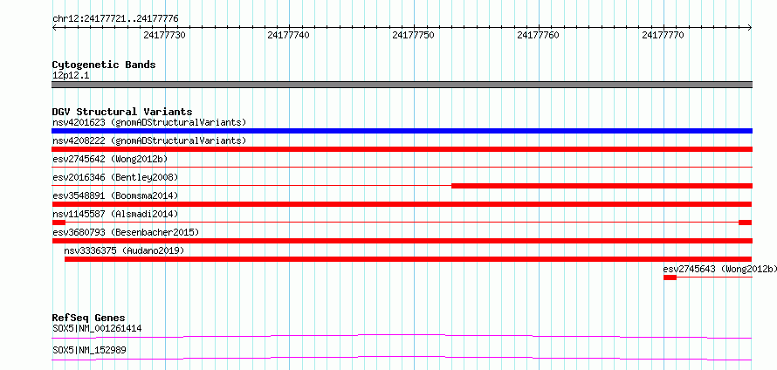The width and height of the screenshot is (777, 370).
Task: Open the esv2745643 (Wong2012b) label
Action: (x=719, y=269)
